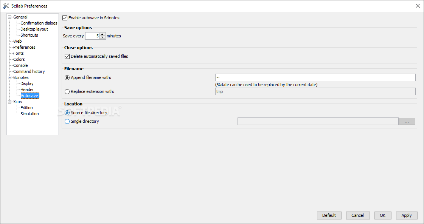
Task: Collapse the Xcos tree node
Action: click(x=10, y=102)
